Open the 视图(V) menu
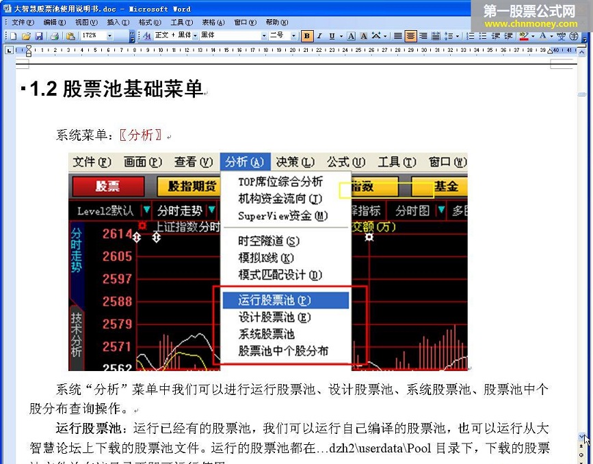593x464 pixels. pyautogui.click(x=86, y=23)
